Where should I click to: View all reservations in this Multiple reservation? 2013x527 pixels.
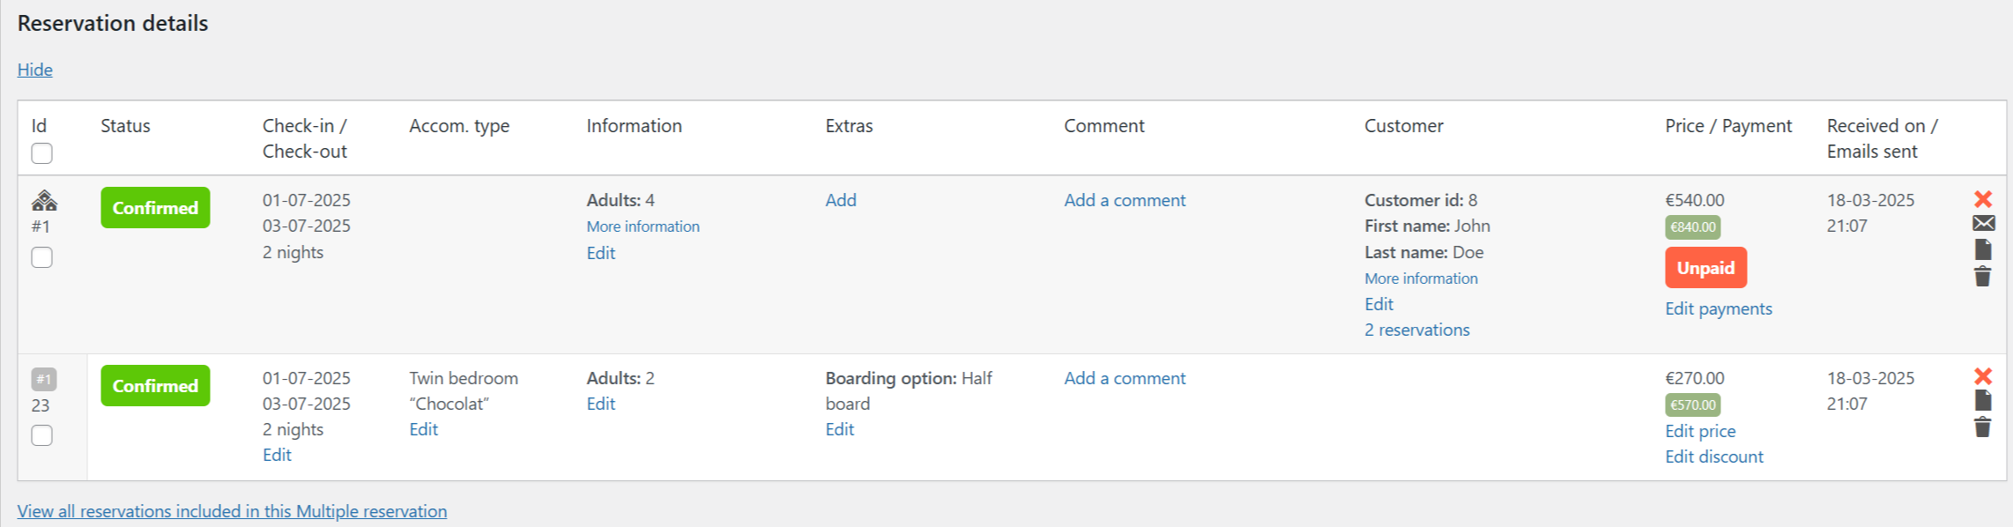[233, 511]
